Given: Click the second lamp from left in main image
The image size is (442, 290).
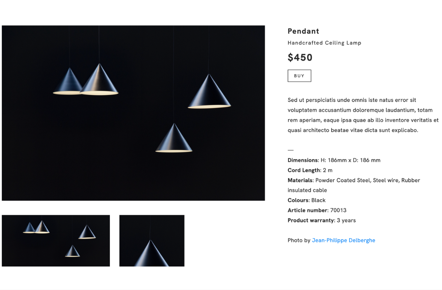Looking at the screenshot, I should click(99, 81).
